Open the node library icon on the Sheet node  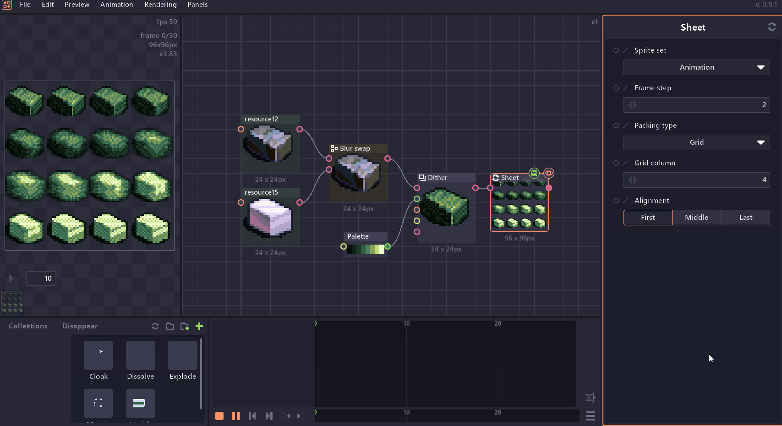click(534, 173)
